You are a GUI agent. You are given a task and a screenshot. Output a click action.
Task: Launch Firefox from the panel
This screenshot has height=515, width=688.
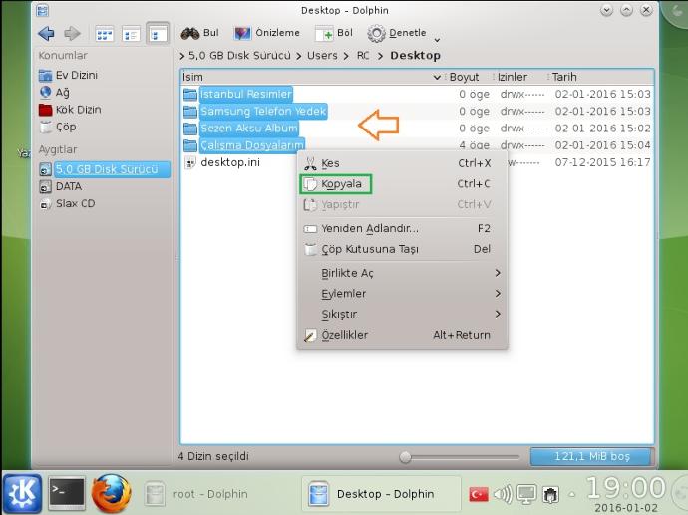coord(112,493)
